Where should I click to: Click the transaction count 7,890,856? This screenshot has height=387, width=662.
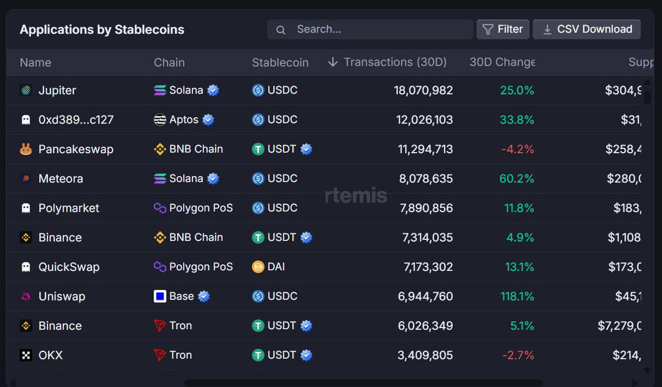(425, 208)
